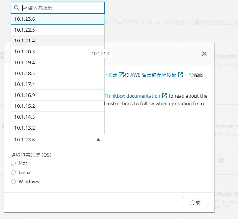This screenshot has width=238, height=219.
Task: Pick version 10.1.13.2 at list bottom
Action: [x=58, y=128]
